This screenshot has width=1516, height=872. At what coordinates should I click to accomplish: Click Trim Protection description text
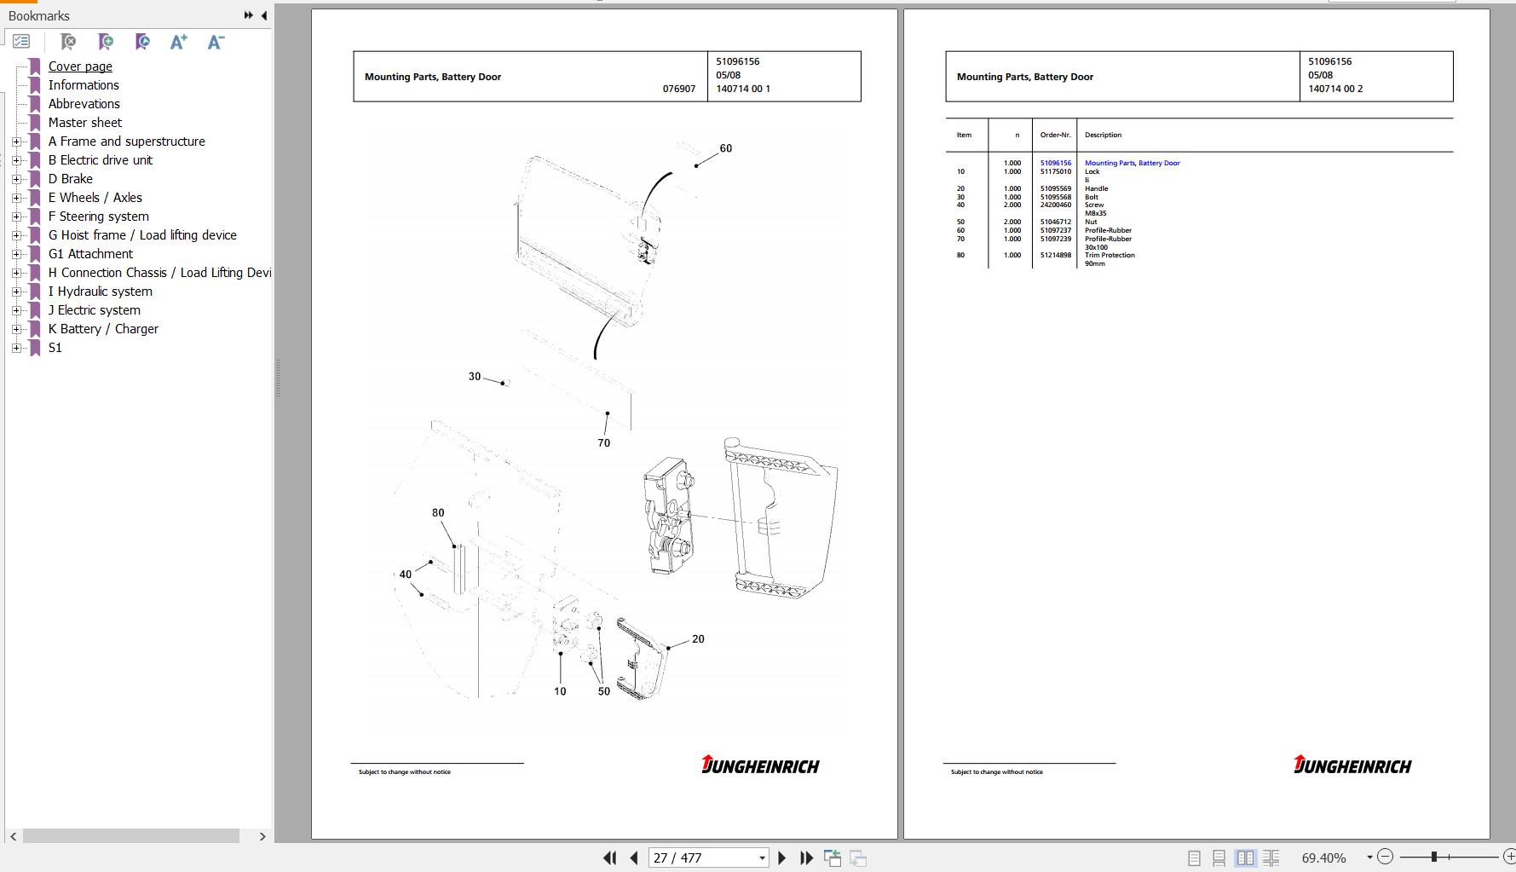coord(1110,255)
